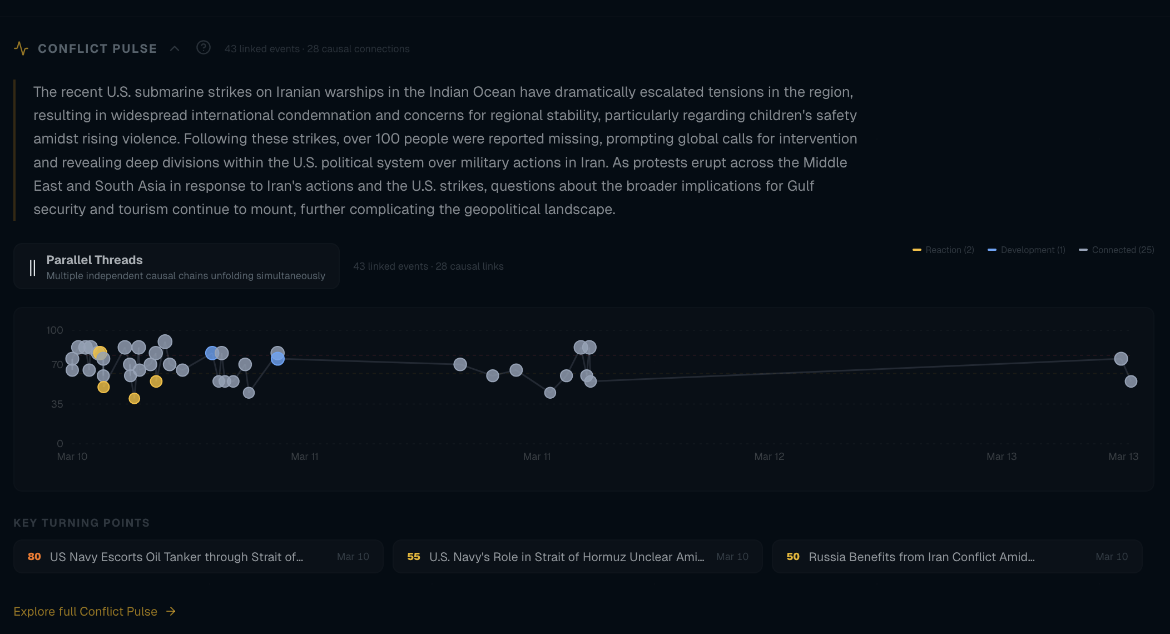Select the Mar 10 label on the timeline
The image size is (1170, 634).
coord(72,456)
